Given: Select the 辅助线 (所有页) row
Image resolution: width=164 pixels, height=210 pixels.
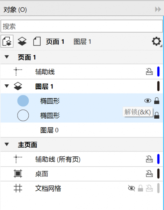Looking at the screenshot, I should tap(82, 159).
